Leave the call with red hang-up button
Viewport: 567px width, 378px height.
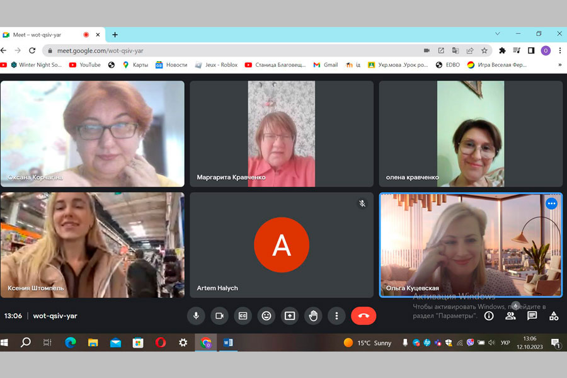364,316
